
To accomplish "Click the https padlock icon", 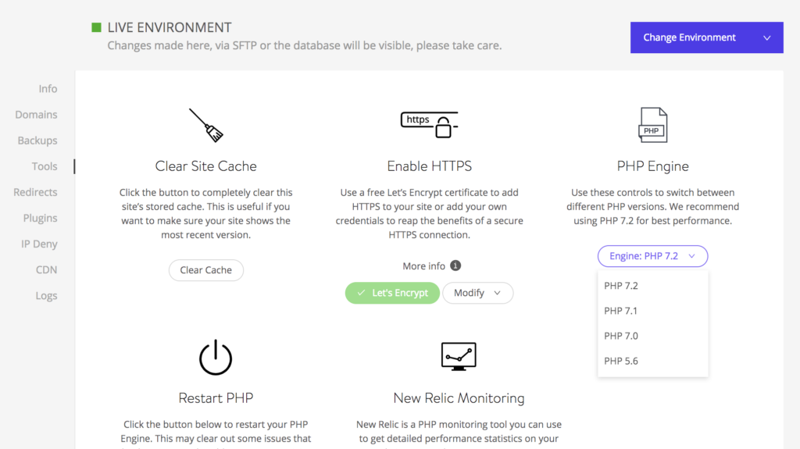I will [429, 124].
